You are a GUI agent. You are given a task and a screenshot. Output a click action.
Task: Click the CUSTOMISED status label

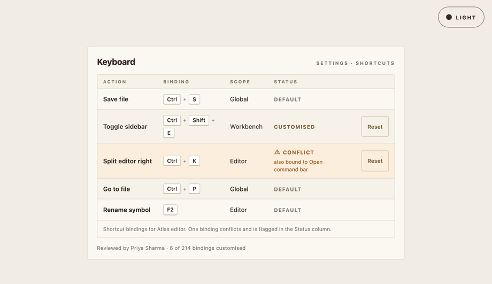pos(294,127)
